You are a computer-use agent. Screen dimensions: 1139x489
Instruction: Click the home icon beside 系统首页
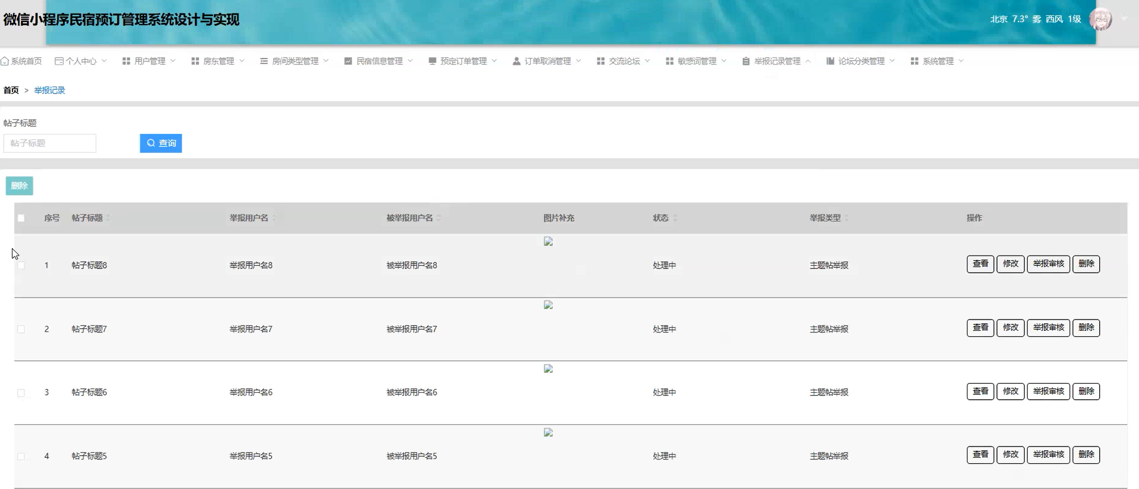(5, 61)
